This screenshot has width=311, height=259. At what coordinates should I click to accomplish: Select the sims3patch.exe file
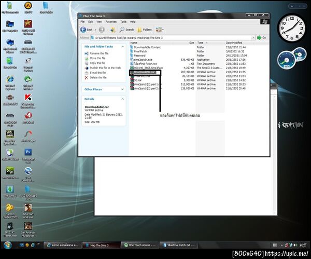(x=143, y=60)
